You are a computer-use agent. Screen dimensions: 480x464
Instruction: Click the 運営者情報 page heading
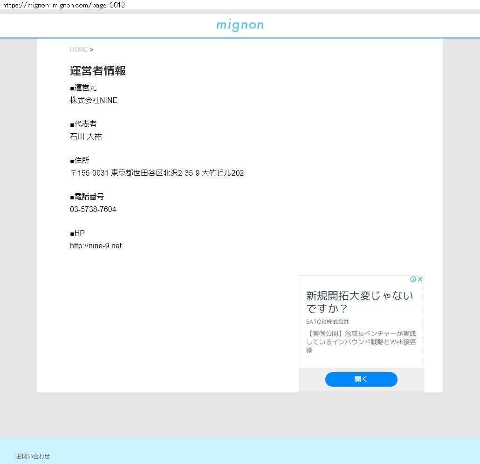pos(98,71)
